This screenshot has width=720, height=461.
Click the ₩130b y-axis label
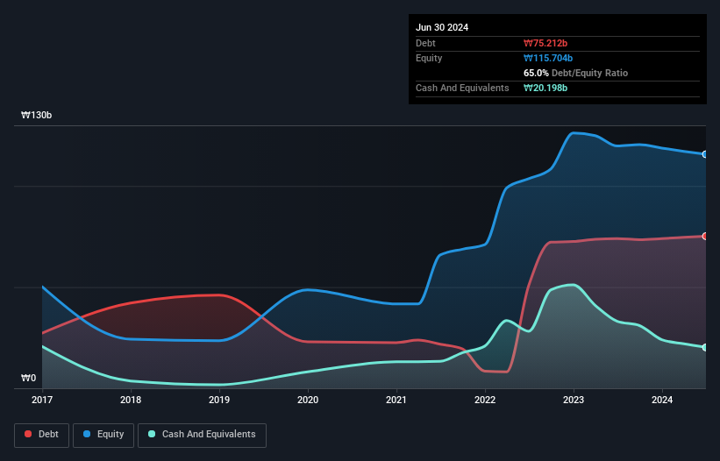(36, 115)
